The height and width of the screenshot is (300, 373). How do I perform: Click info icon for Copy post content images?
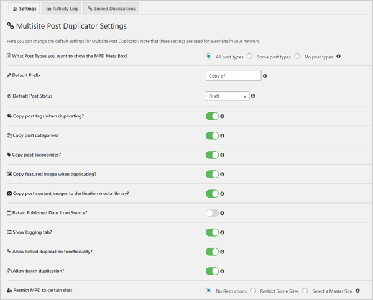tap(222, 194)
